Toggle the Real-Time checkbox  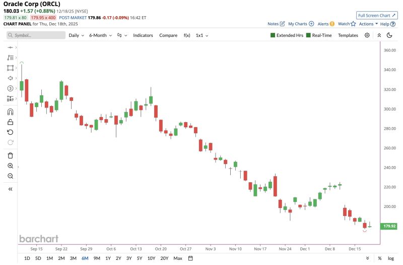coord(309,35)
